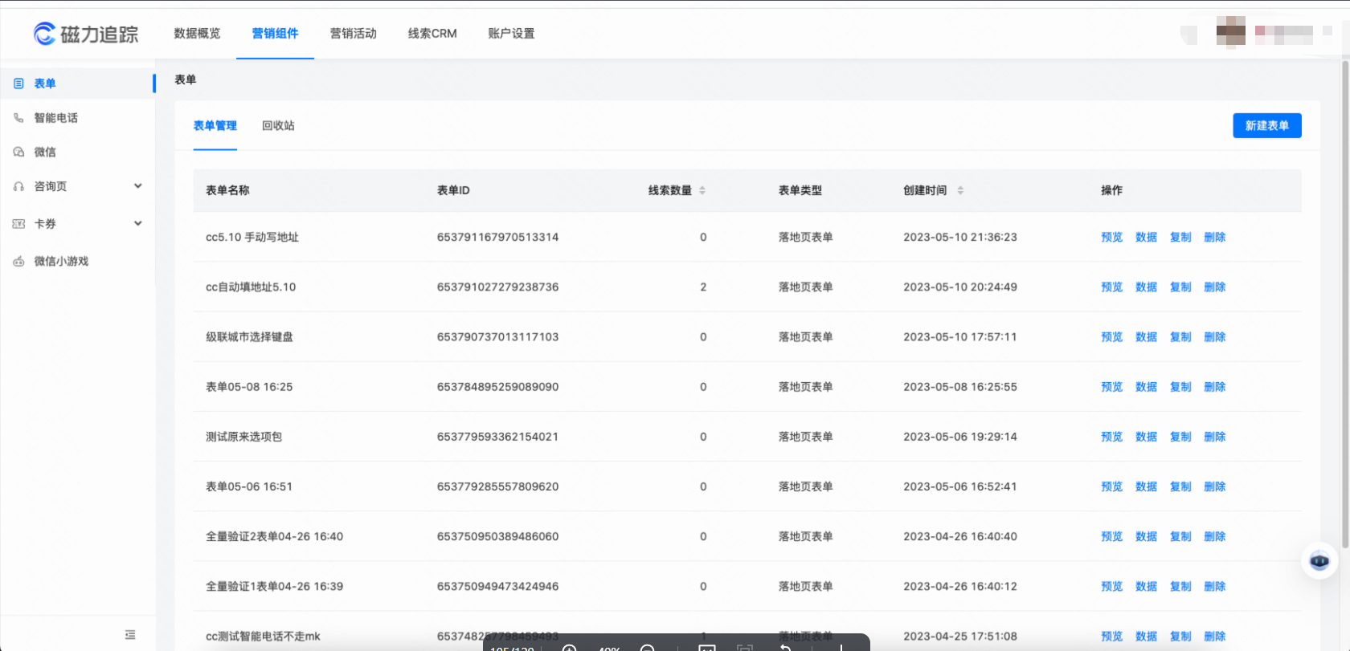Screen dimensions: 1350x651
Task: Select the 微信 icon in sidebar
Action: [x=18, y=152]
